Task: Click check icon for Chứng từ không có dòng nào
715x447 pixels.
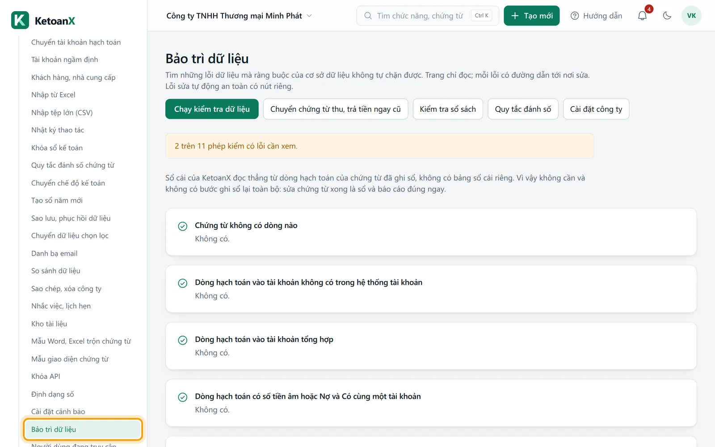Action: click(x=183, y=226)
